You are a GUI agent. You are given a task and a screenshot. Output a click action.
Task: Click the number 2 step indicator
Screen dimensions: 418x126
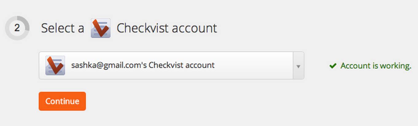[x=17, y=28]
